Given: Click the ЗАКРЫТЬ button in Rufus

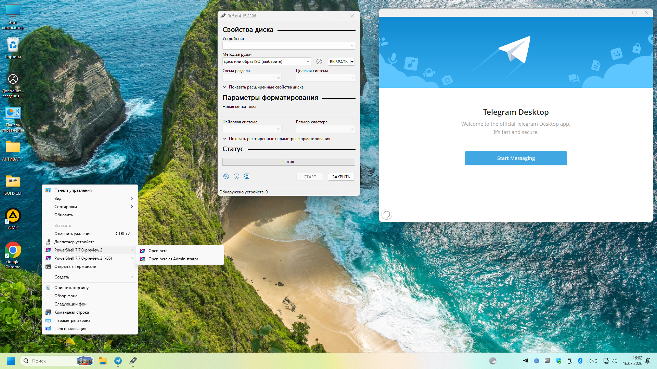Looking at the screenshot, I should click(x=341, y=177).
